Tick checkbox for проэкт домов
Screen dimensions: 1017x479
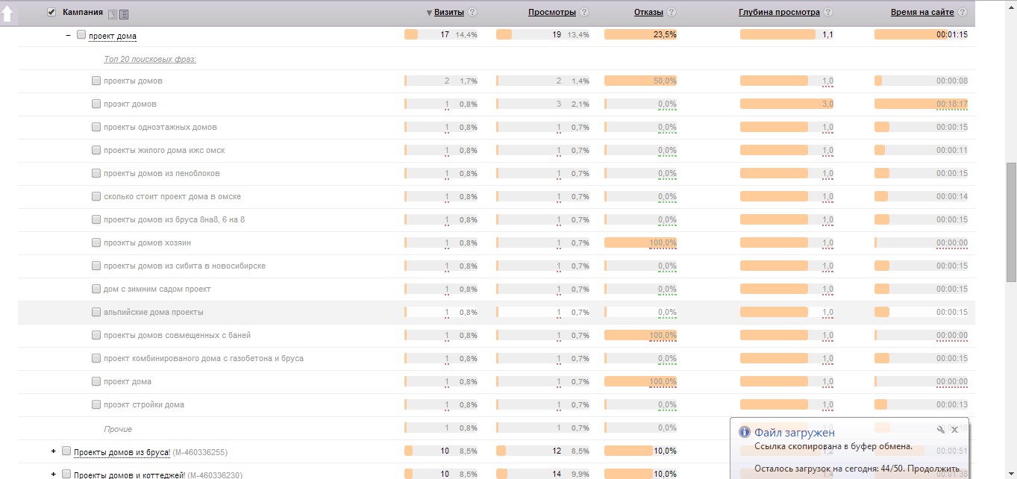pyautogui.click(x=96, y=104)
